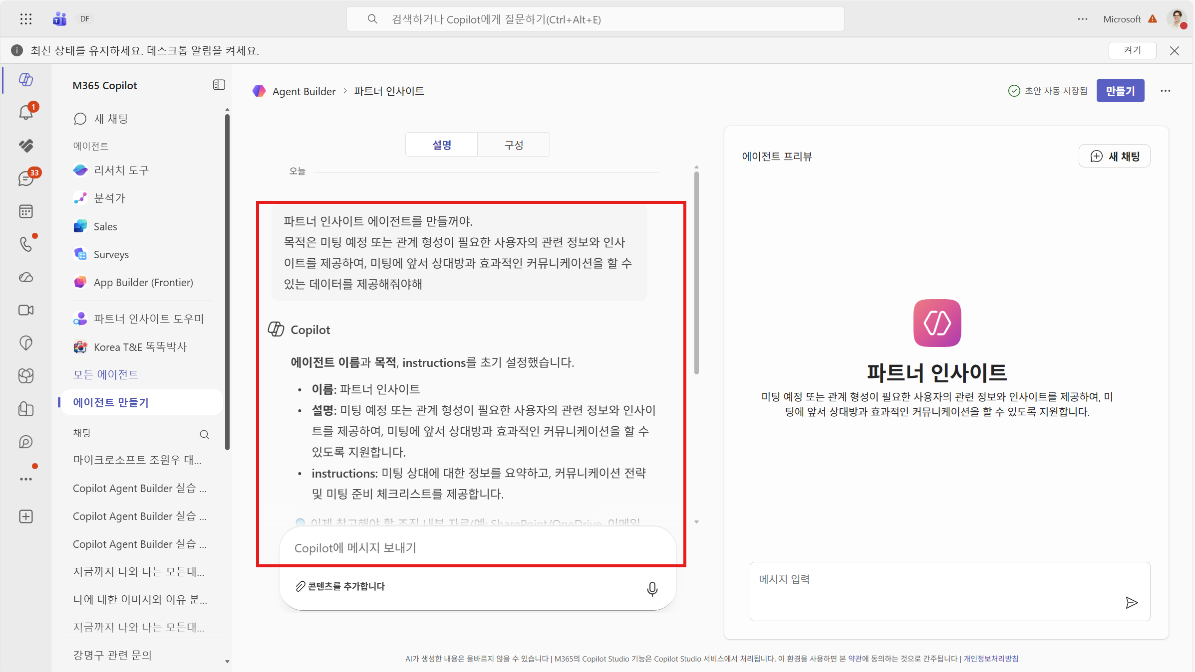Image resolution: width=1195 pixels, height=672 pixels.
Task: Click the microphone dictation icon
Action: point(652,589)
